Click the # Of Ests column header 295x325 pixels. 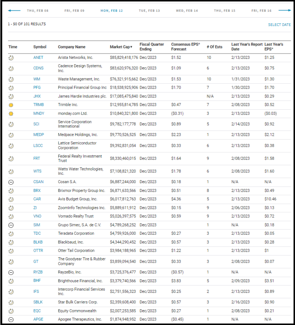coord(214,47)
